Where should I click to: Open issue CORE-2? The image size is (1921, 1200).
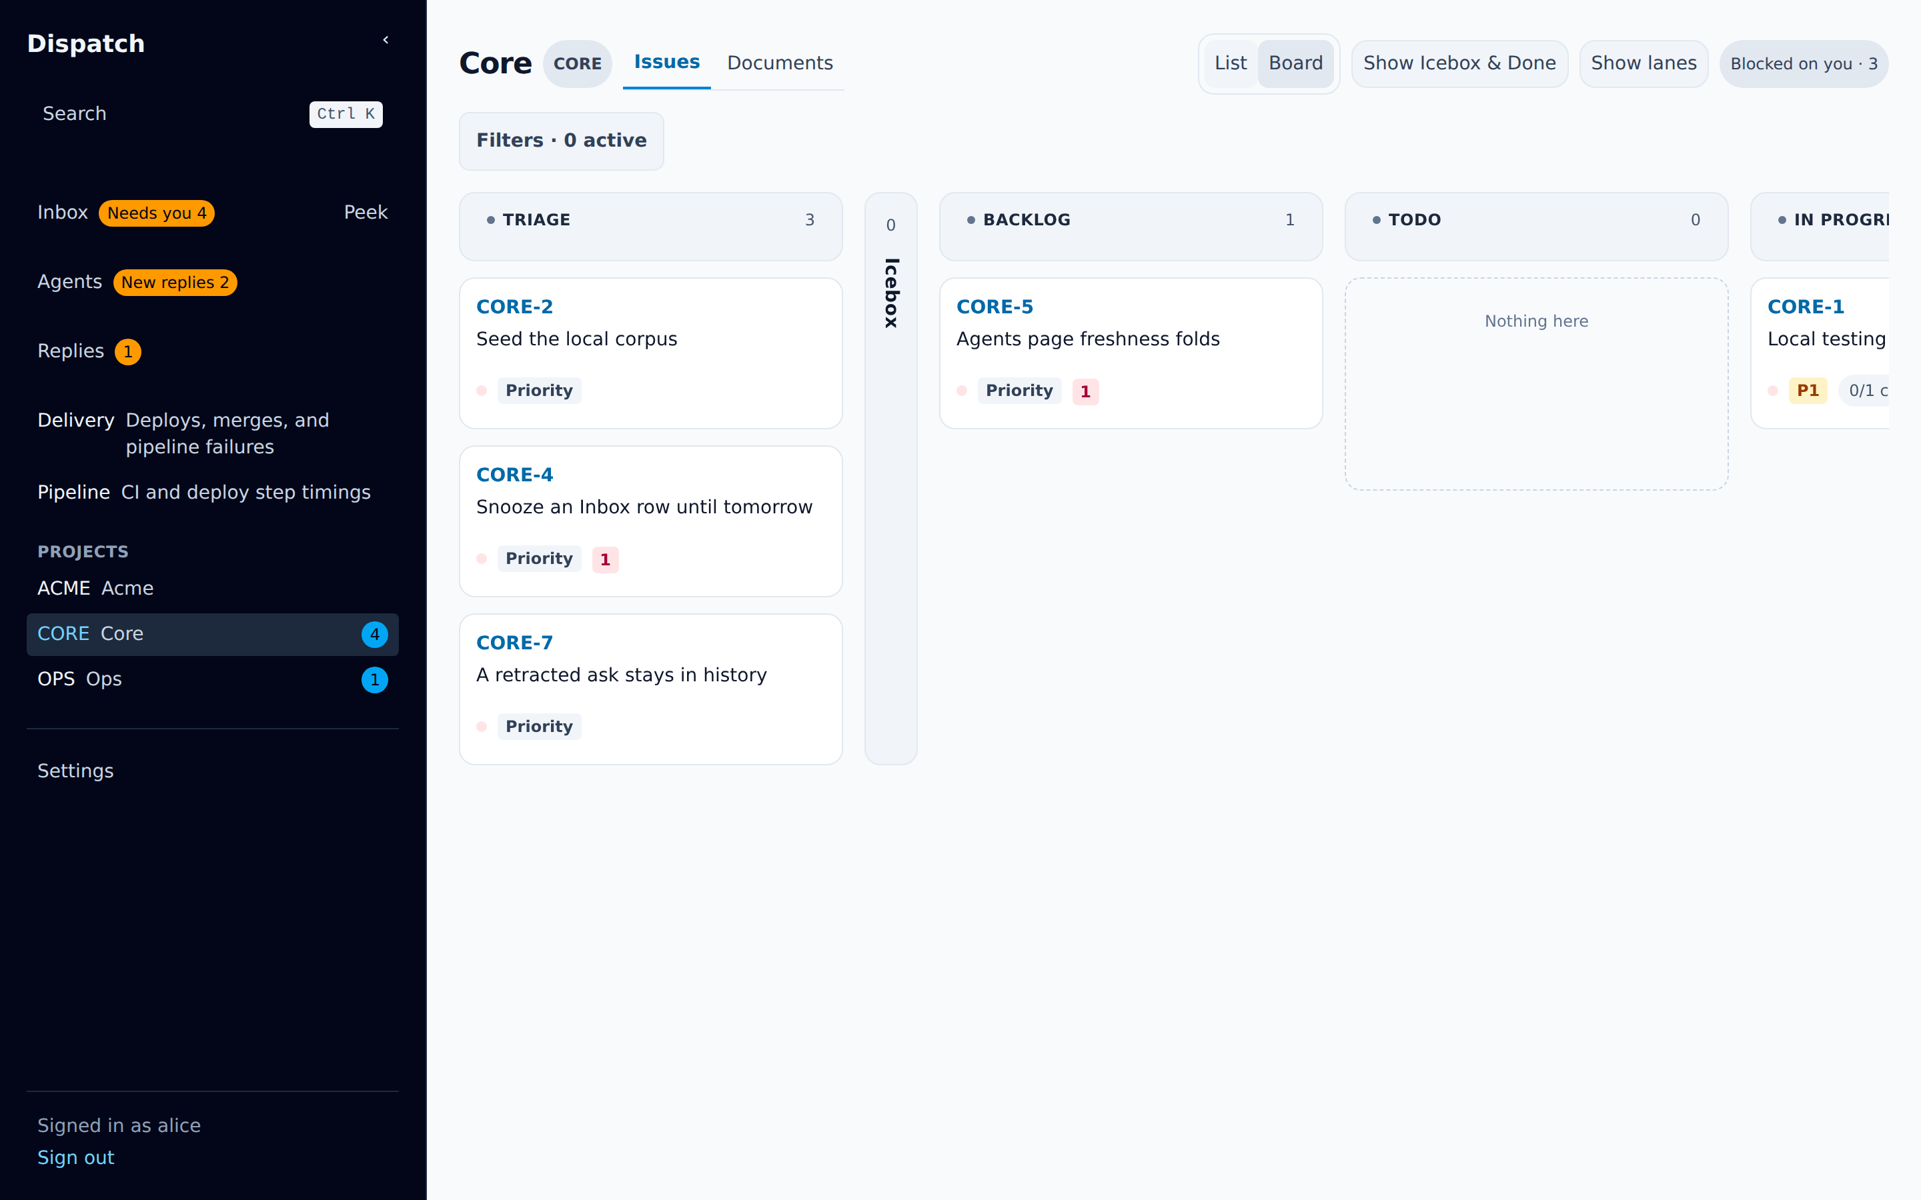pyautogui.click(x=514, y=307)
